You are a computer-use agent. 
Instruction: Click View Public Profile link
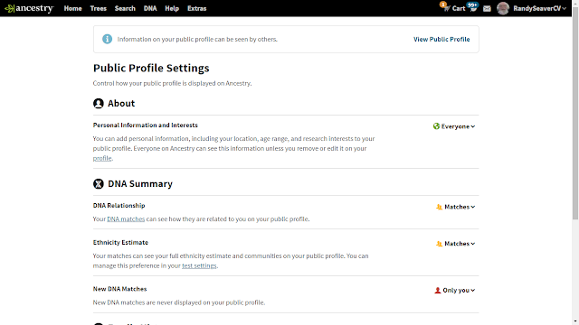point(441,39)
